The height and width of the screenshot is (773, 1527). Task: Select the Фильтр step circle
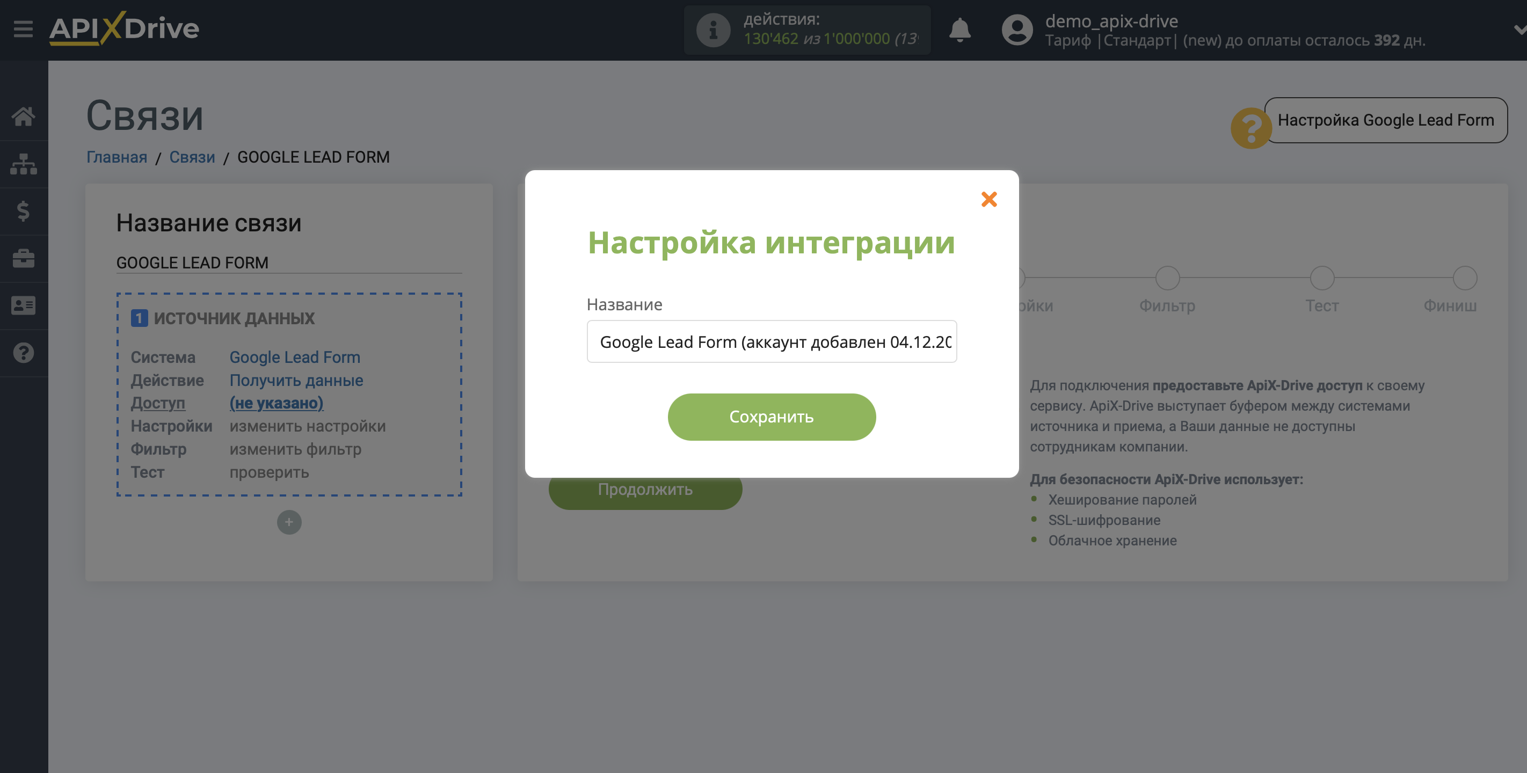click(1167, 278)
